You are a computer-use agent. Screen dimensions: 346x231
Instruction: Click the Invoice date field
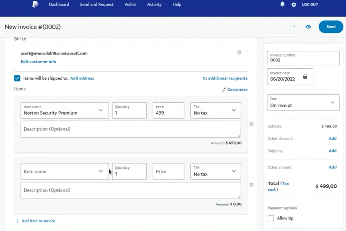point(290,77)
